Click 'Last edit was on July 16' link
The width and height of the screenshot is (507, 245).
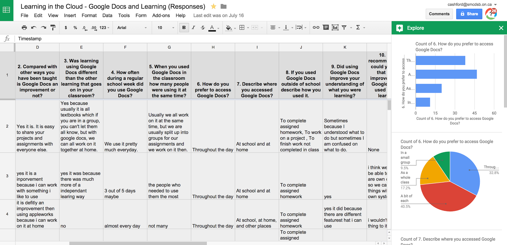(219, 15)
